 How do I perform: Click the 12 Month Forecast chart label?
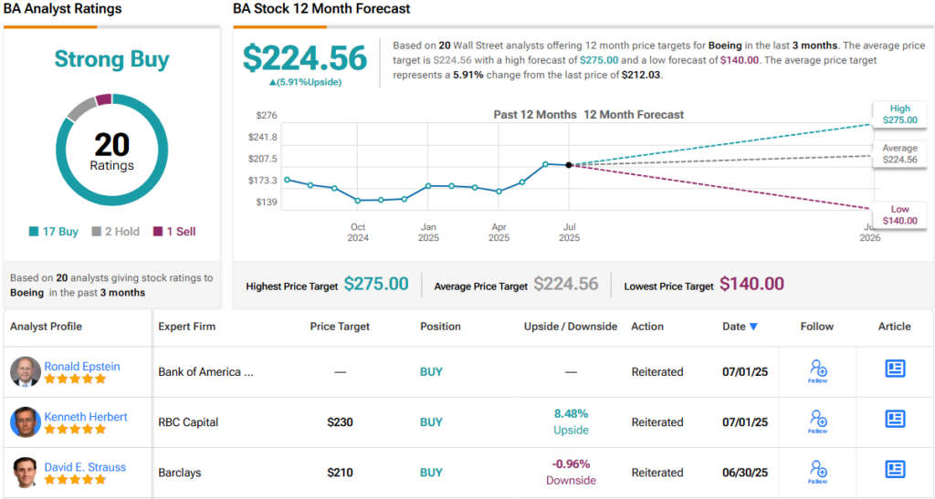[x=634, y=114]
